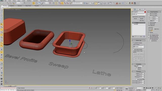162x91 pixels.
Task: Enable Mirror on XY Plane checkbox
Action: (x=149, y=15)
